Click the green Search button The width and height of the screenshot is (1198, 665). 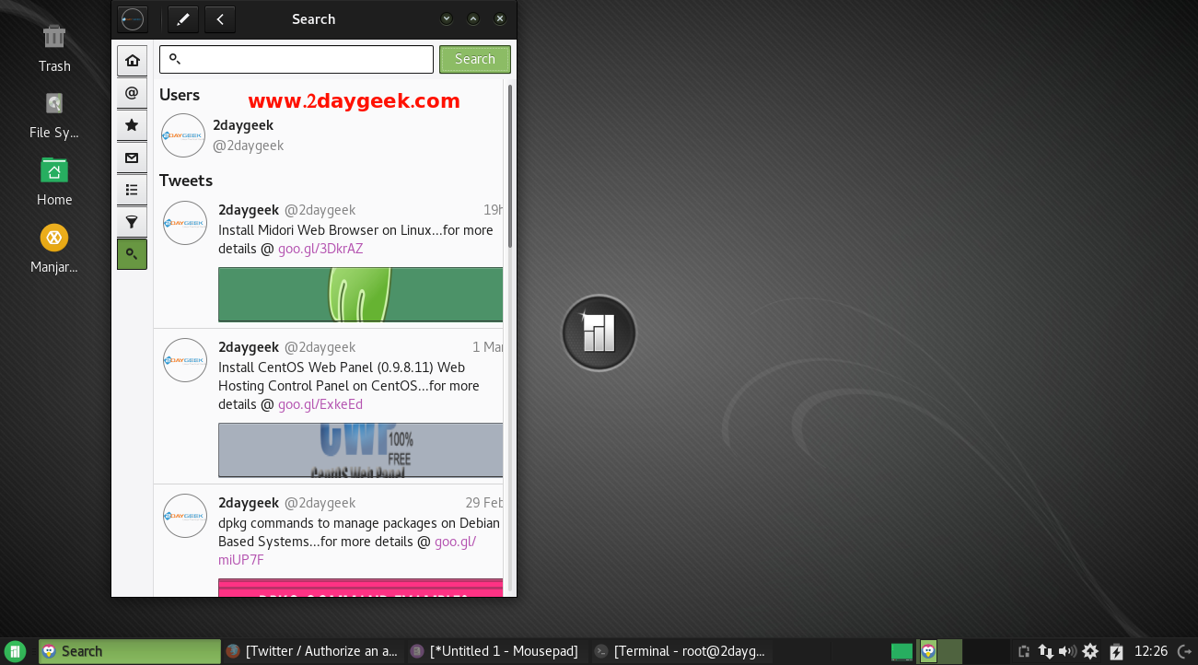(475, 59)
